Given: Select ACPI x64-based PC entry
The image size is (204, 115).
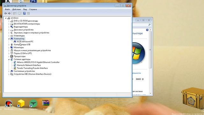Looking at the screenshot, I should click(x=25, y=42).
